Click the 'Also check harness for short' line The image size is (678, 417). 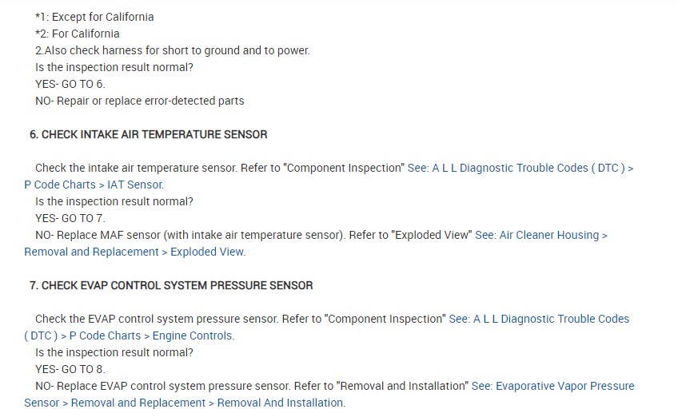click(172, 50)
